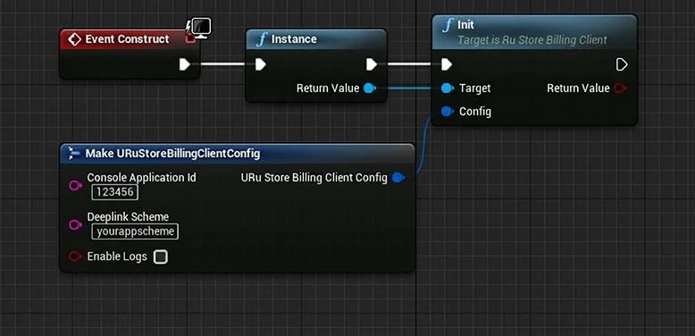
Task: Click the Init node 'Return Value' label
Action: pos(579,88)
